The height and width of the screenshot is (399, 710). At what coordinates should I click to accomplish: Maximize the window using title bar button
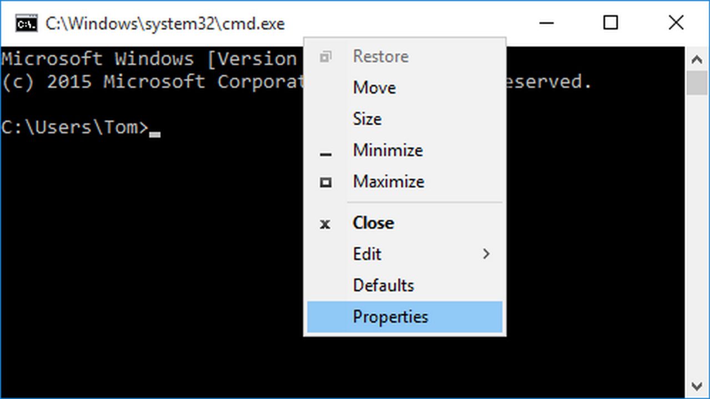611,23
